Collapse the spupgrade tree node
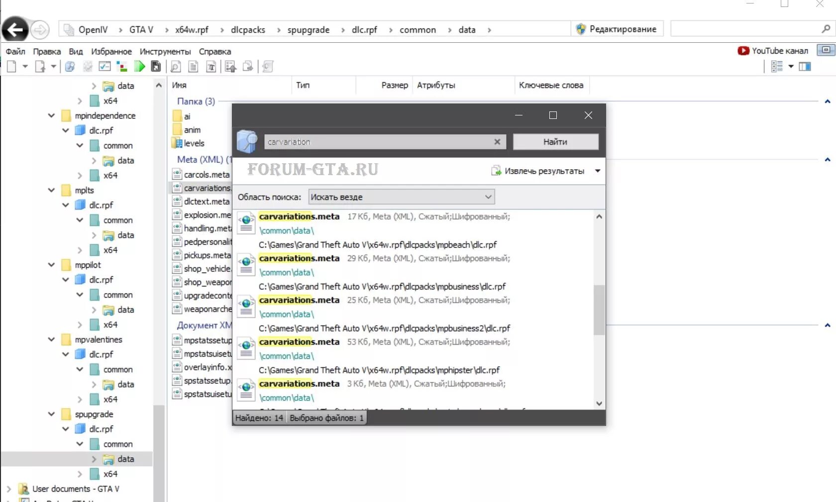The width and height of the screenshot is (836, 502). [x=51, y=414]
